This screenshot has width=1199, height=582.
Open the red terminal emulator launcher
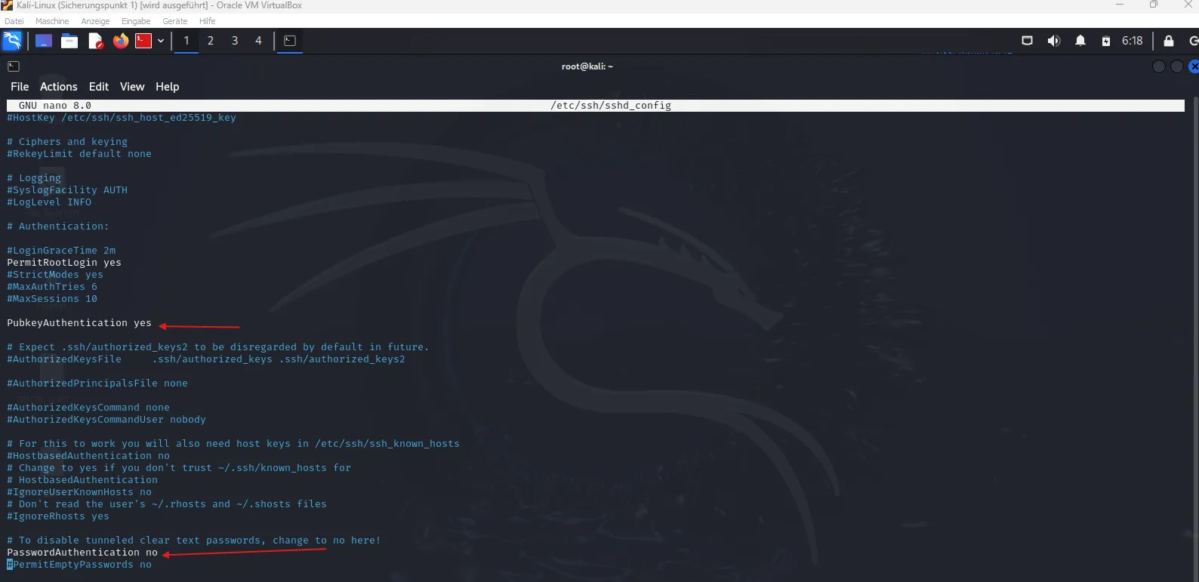[x=143, y=41]
